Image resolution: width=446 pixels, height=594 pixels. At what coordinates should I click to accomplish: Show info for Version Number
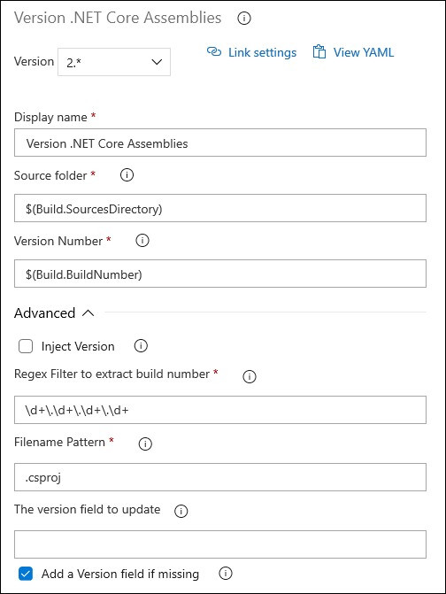pos(142,241)
